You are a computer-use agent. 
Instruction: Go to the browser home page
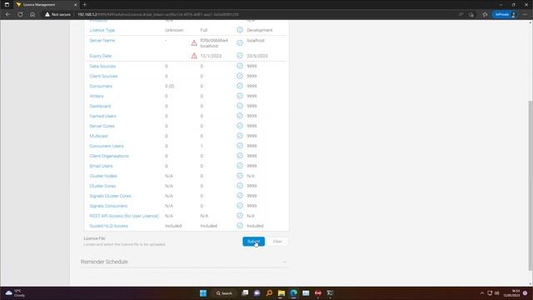(32, 15)
